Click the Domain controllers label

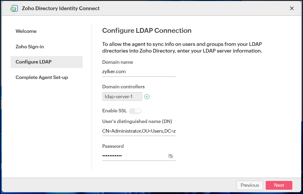tap(123, 87)
